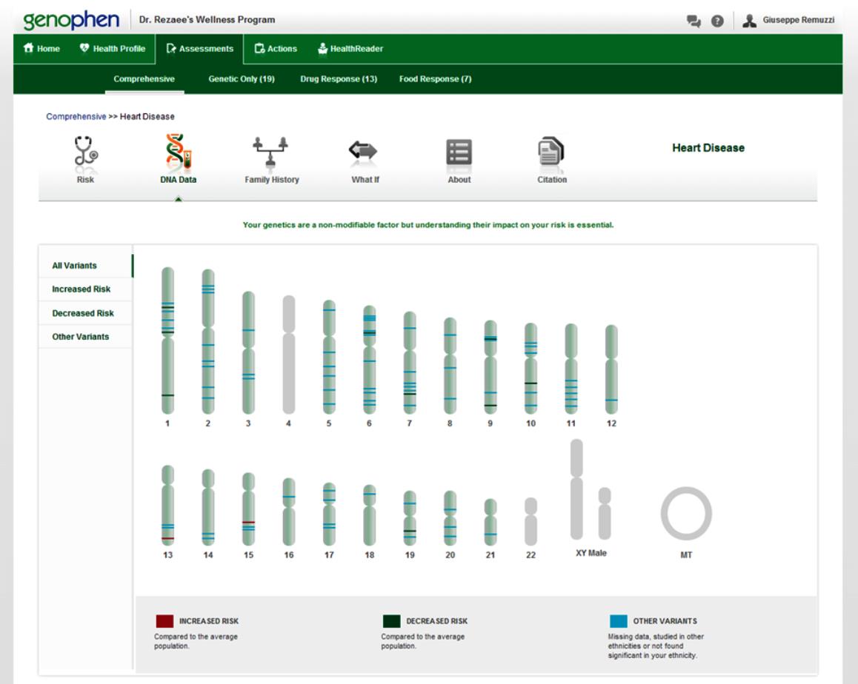Open the Health Profile tab
Screen dimensions: 858x684
click(112, 49)
